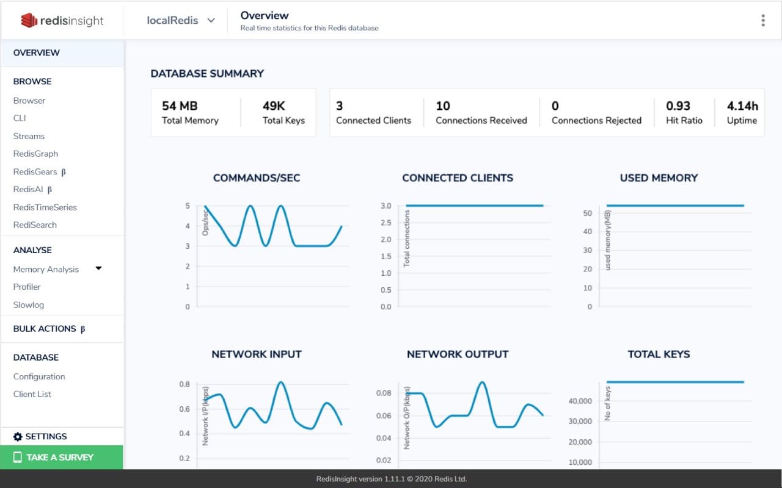View the Slowlog
Viewport: 782px width, 488px height.
pos(28,304)
